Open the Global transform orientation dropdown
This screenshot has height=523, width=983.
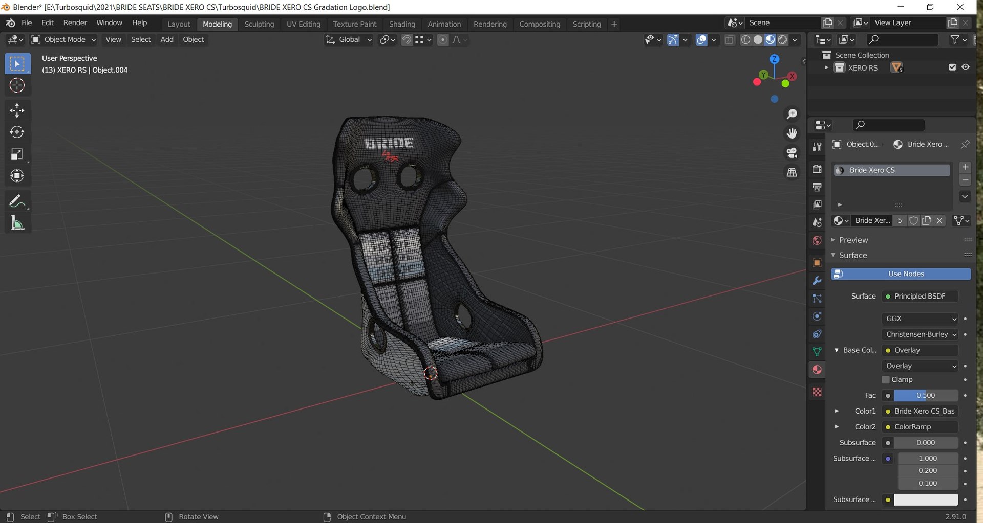349,40
